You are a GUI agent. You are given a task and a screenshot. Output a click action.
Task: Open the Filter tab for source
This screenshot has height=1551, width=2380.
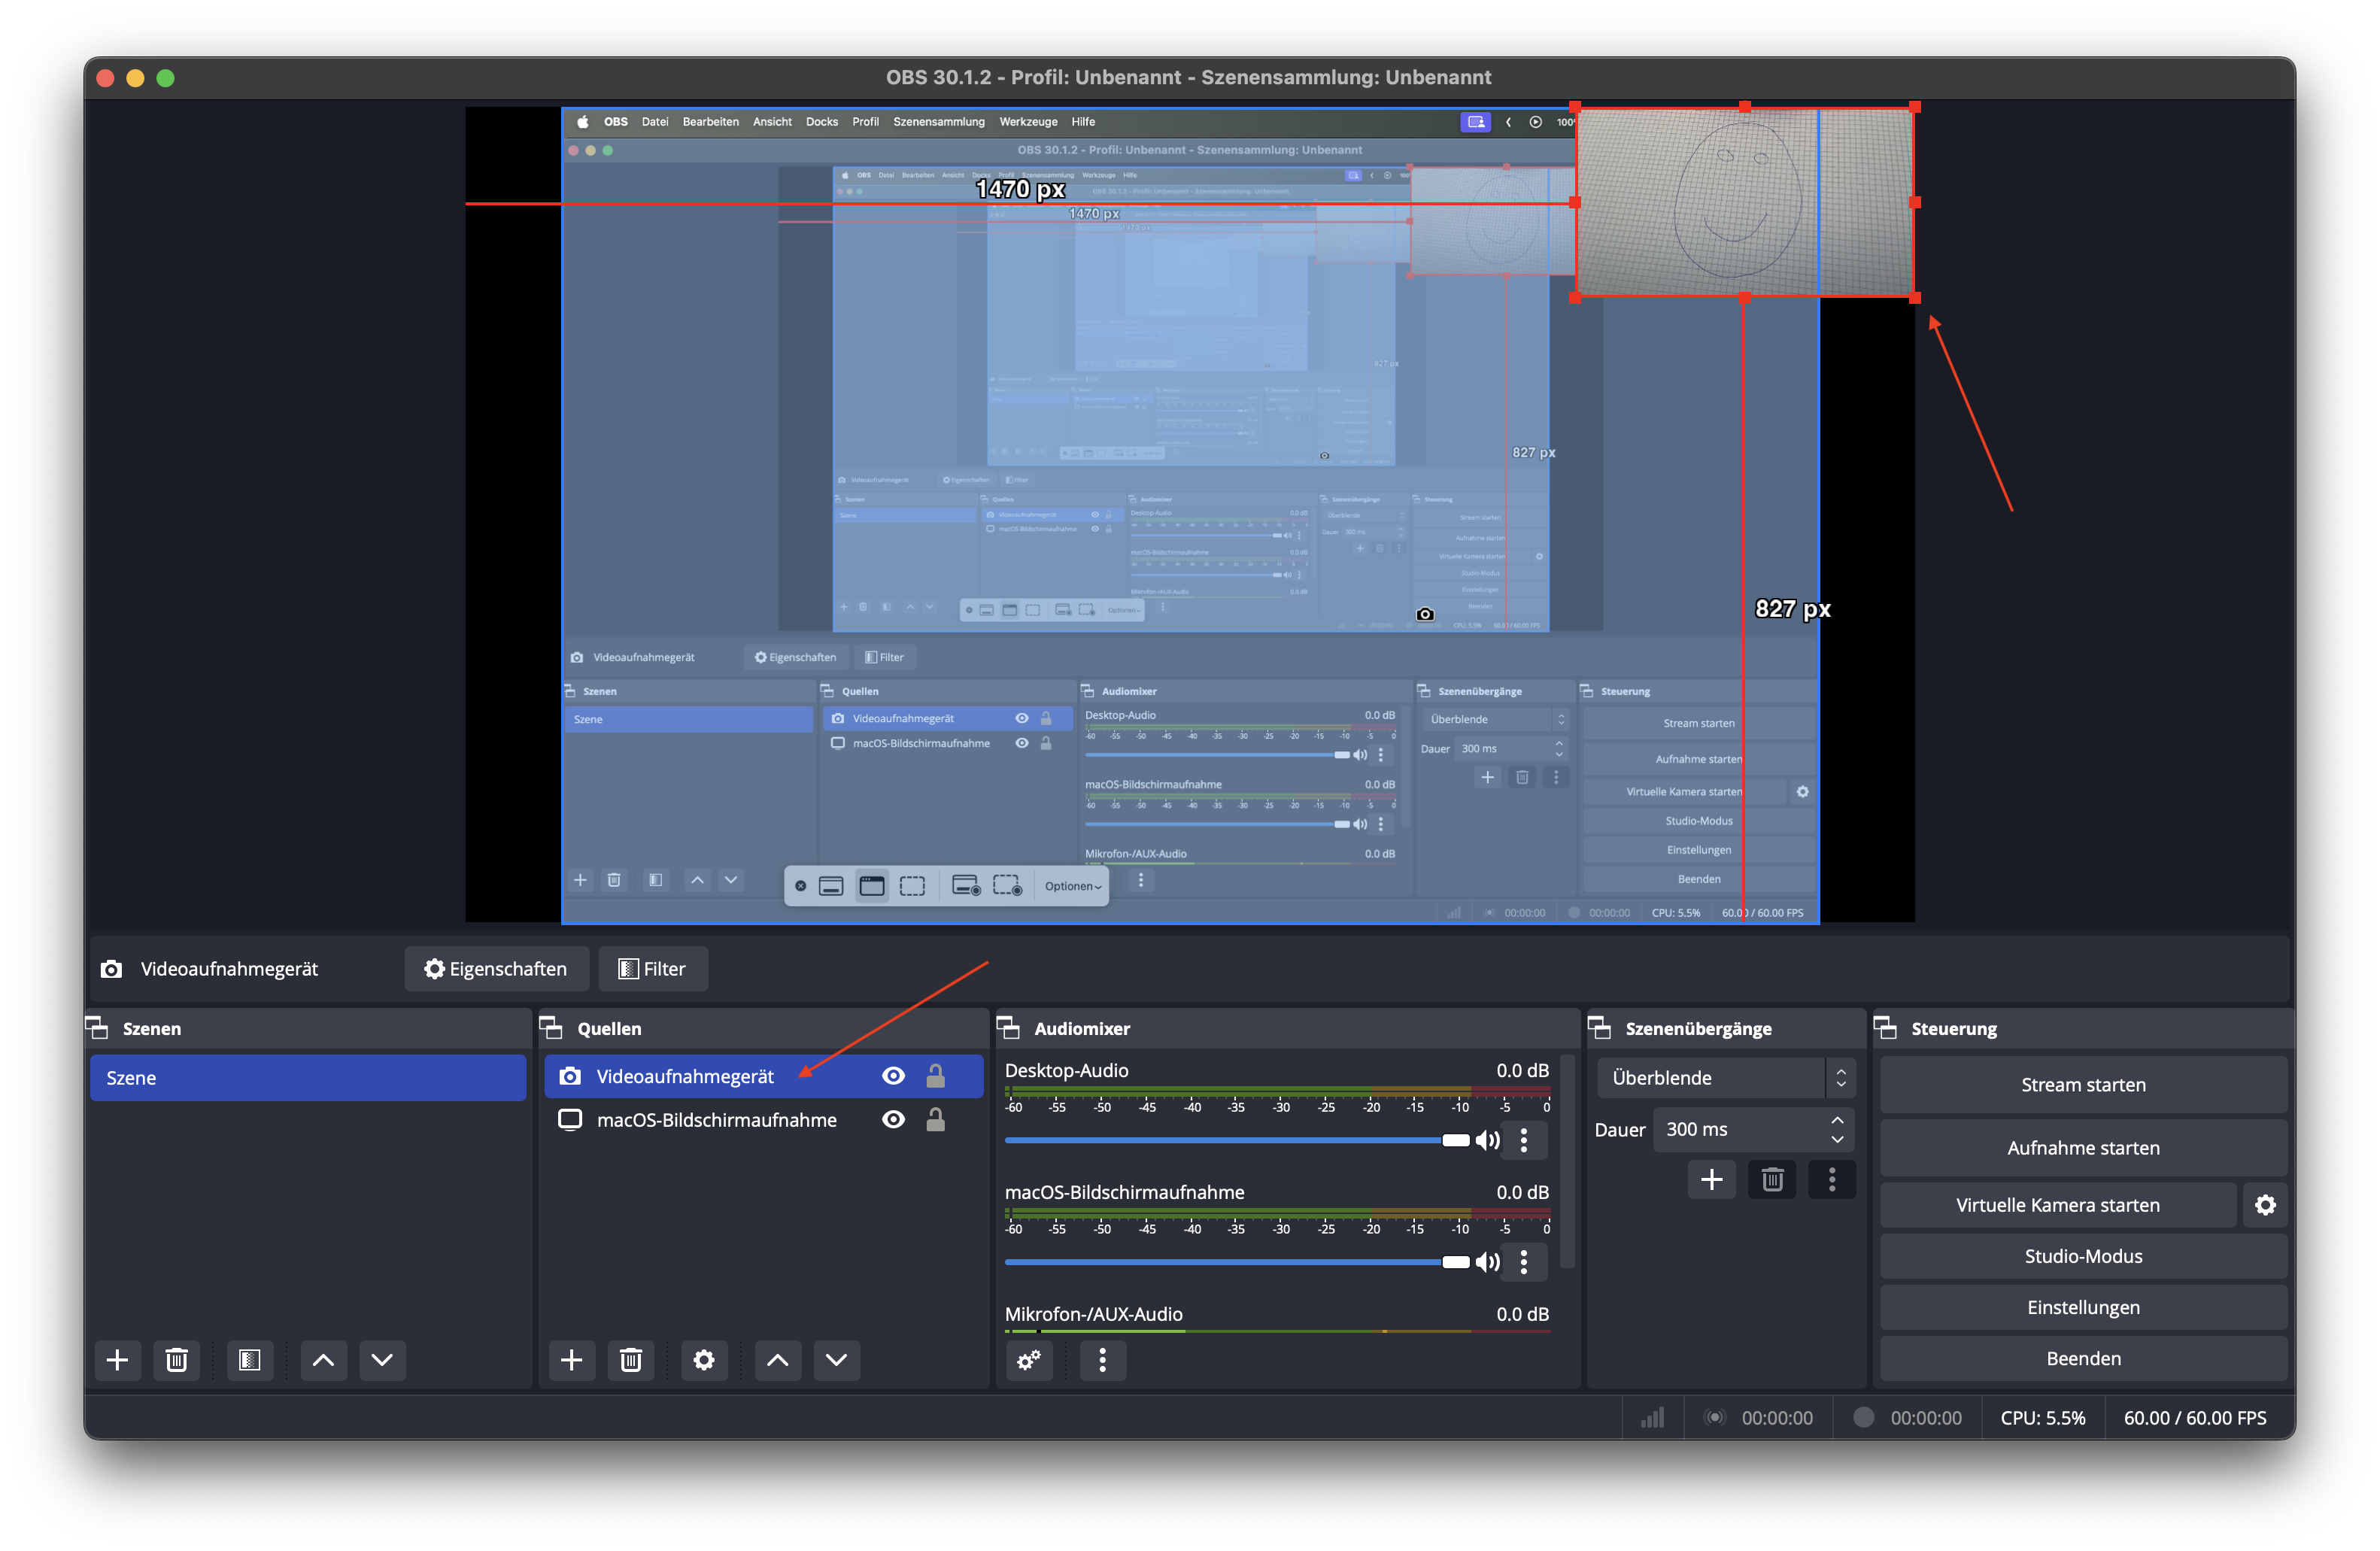pos(653,968)
